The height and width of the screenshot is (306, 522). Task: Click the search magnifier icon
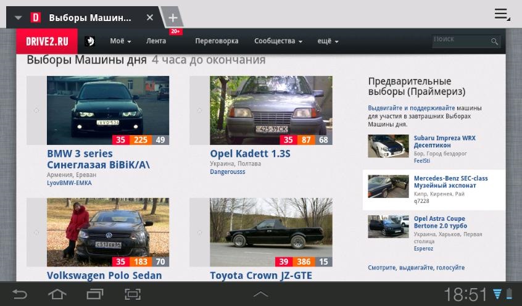click(x=494, y=41)
